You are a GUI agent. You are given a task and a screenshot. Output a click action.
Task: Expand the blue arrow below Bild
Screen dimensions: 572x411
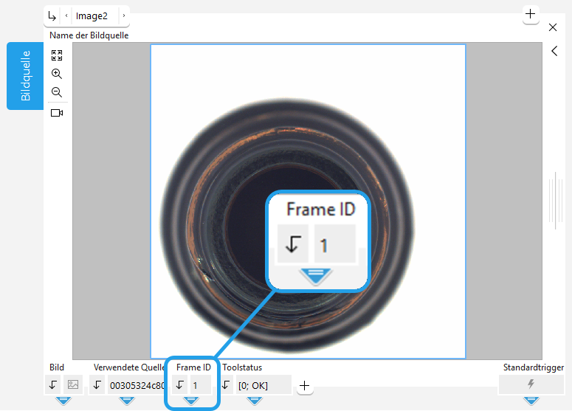point(63,401)
